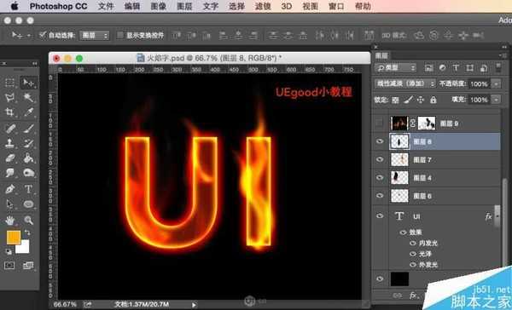
Task: Toggle the 自动选择 checkbox
Action: tap(43, 35)
